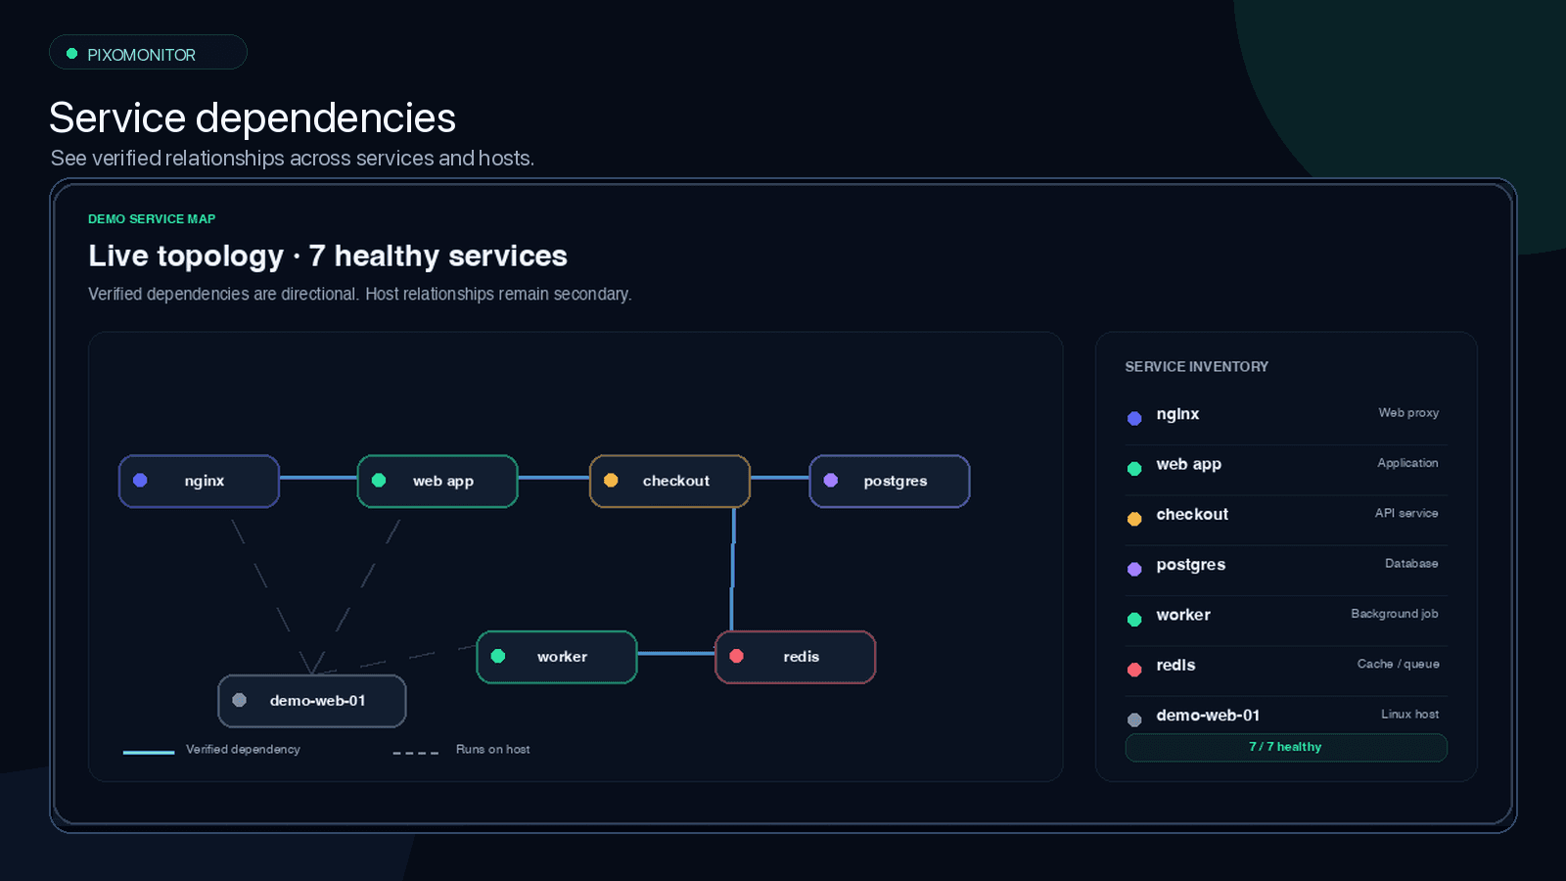Click the orange dot beside checkout in the inventory
The image size is (1566, 881).
tap(1134, 519)
